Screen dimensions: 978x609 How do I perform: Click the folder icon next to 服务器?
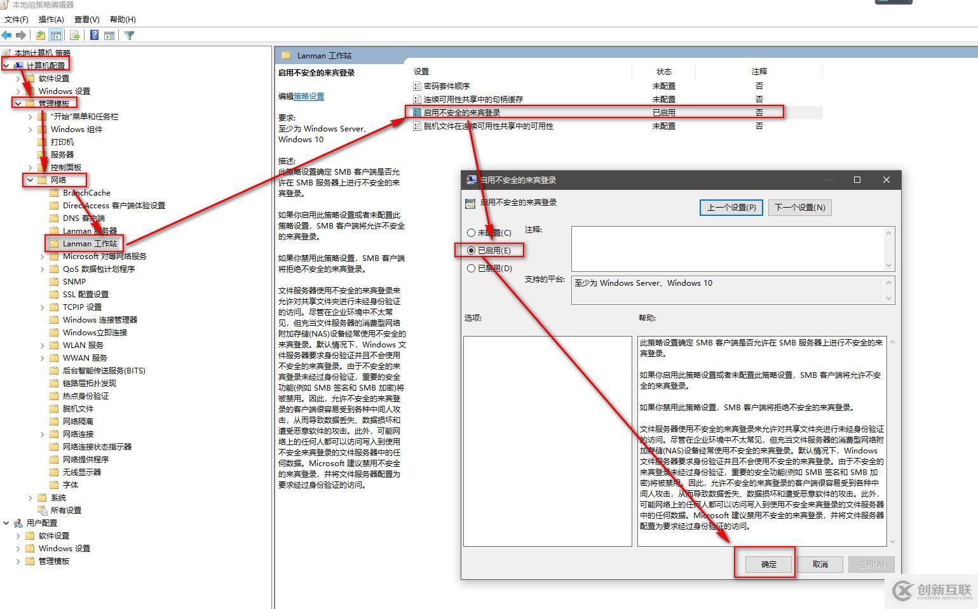(x=42, y=154)
